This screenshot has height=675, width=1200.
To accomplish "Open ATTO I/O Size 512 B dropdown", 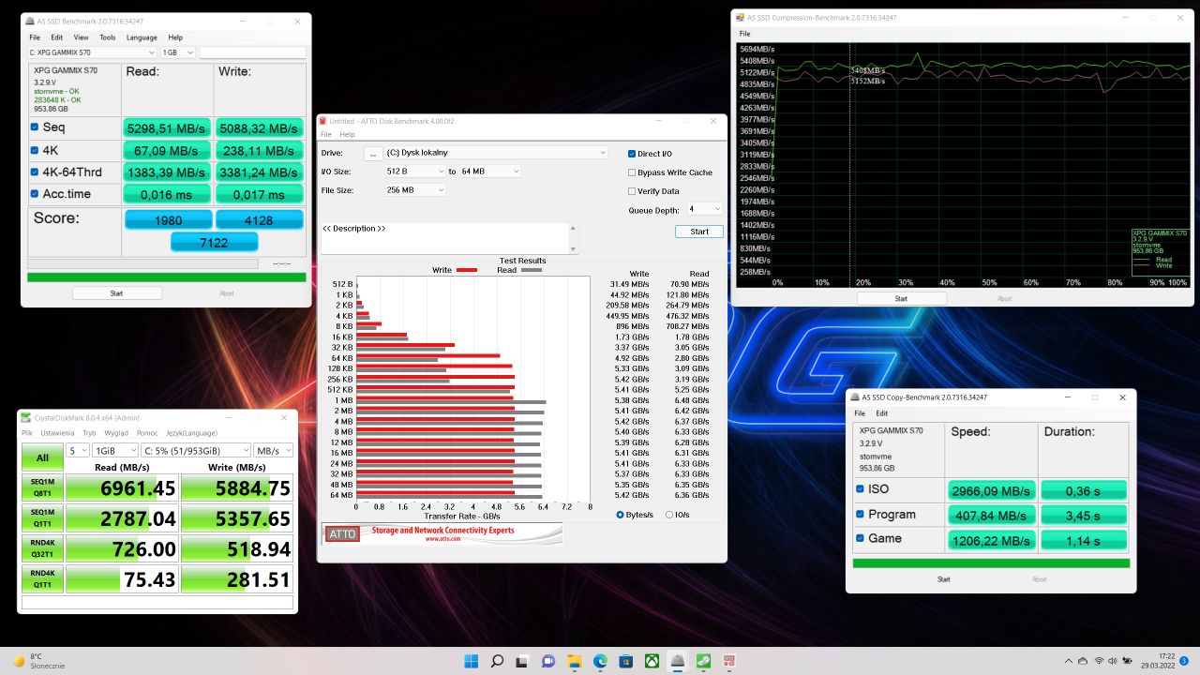I will click(415, 172).
